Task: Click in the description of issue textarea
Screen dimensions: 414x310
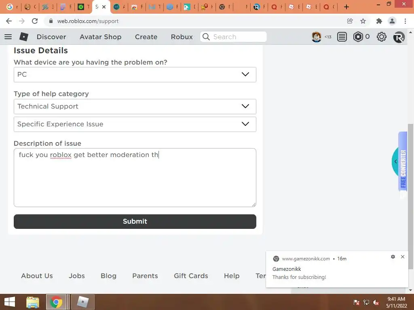Action: (135, 178)
